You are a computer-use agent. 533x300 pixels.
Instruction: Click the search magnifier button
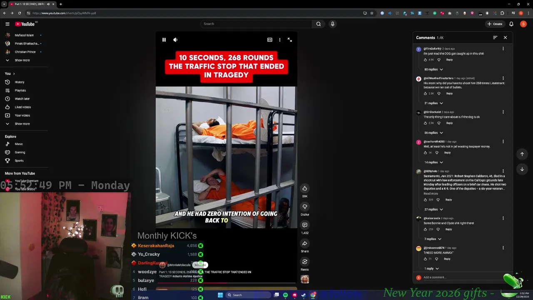[x=319, y=24]
